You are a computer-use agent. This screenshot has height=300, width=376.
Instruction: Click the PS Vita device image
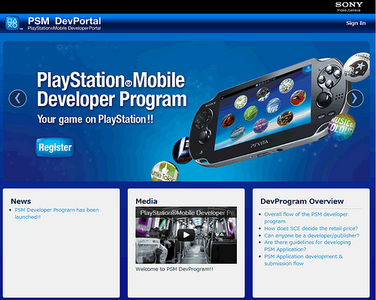[265, 113]
